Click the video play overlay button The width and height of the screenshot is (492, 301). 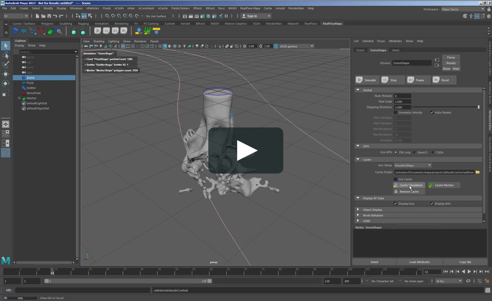pyautogui.click(x=246, y=150)
